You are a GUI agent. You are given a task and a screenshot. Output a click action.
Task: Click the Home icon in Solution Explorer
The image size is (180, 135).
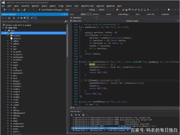[x=9, y=18]
